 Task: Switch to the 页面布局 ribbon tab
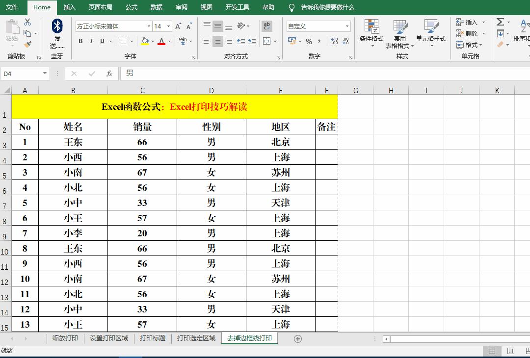point(100,7)
